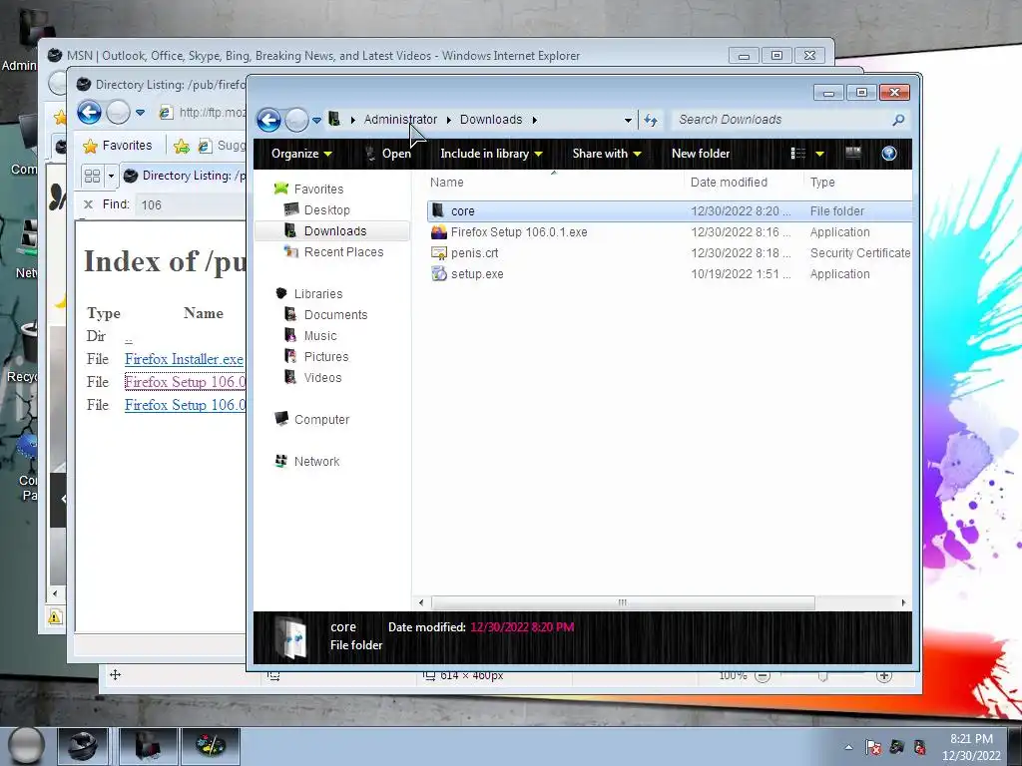
Task: Click the Change your view icon
Action: 798,154
